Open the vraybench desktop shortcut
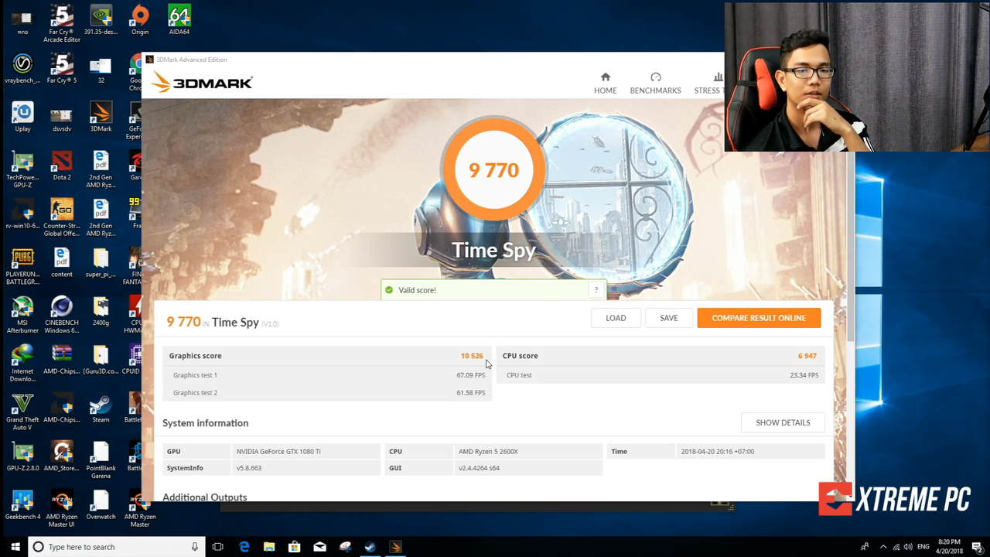990x557 pixels. [x=22, y=69]
